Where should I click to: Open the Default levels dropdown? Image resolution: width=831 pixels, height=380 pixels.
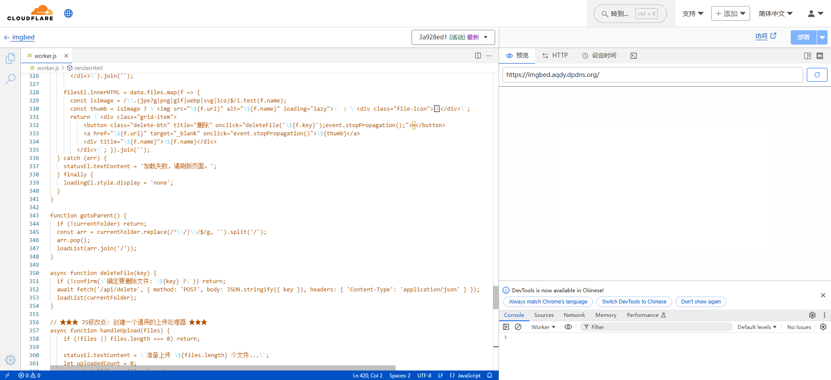(757, 327)
